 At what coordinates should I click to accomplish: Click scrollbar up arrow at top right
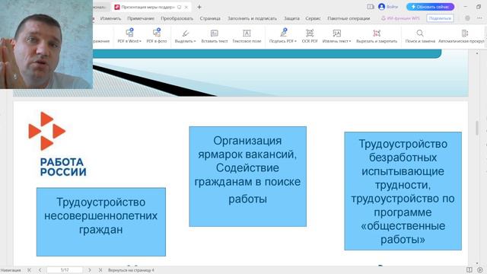[x=477, y=53]
